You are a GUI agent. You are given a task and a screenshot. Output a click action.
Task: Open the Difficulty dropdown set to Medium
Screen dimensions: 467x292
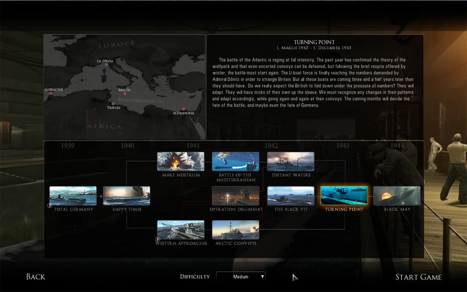tap(241, 277)
